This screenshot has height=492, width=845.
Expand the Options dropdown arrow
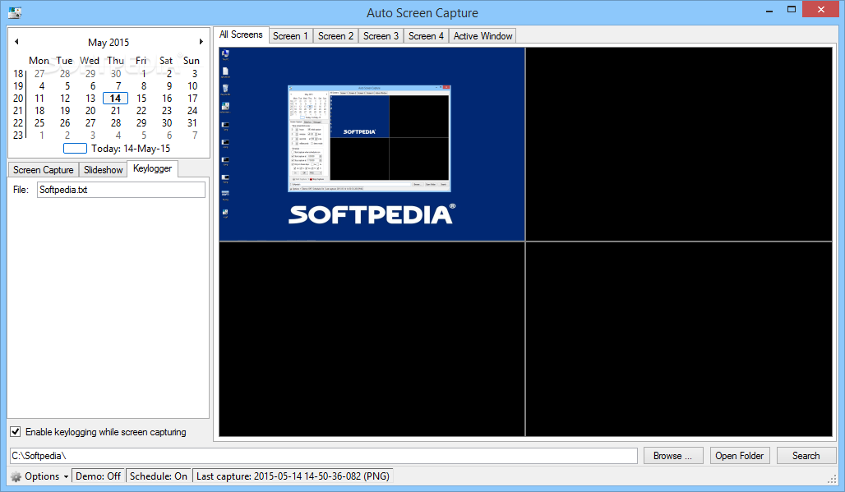coord(66,477)
